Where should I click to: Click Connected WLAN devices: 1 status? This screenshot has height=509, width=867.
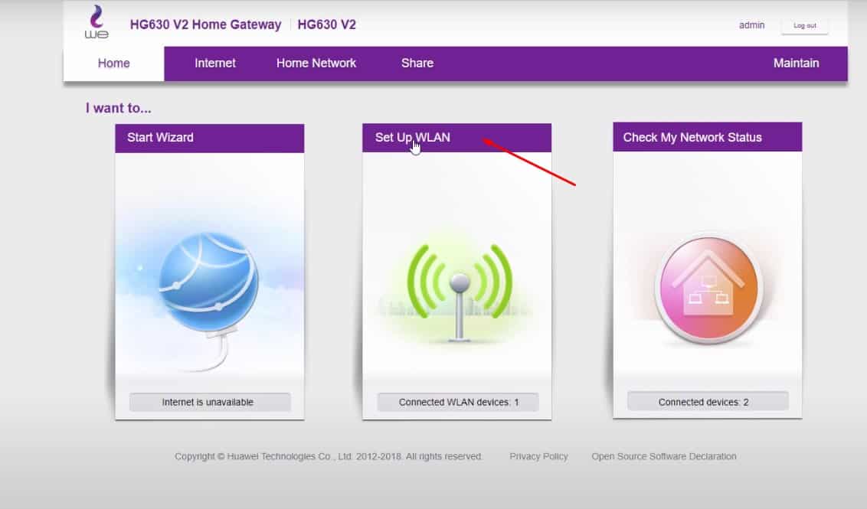click(x=458, y=402)
